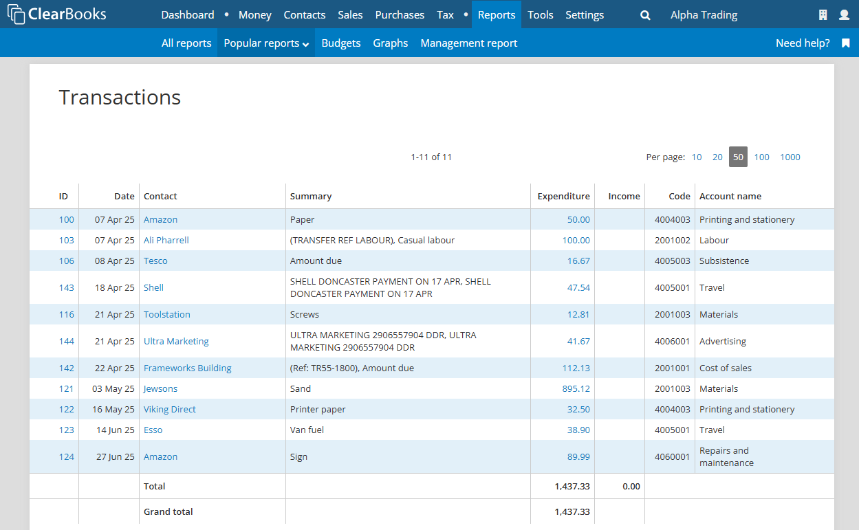The image size is (859, 530).
Task: Open transaction ID 143
Action: 66,288
